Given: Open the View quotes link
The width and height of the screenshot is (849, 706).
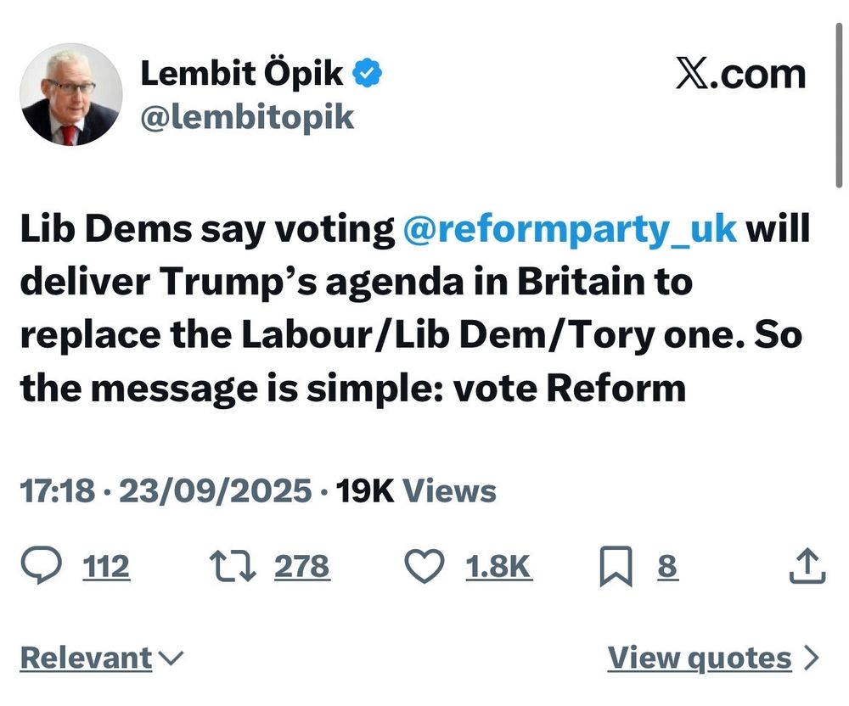Looking at the screenshot, I should [x=699, y=658].
